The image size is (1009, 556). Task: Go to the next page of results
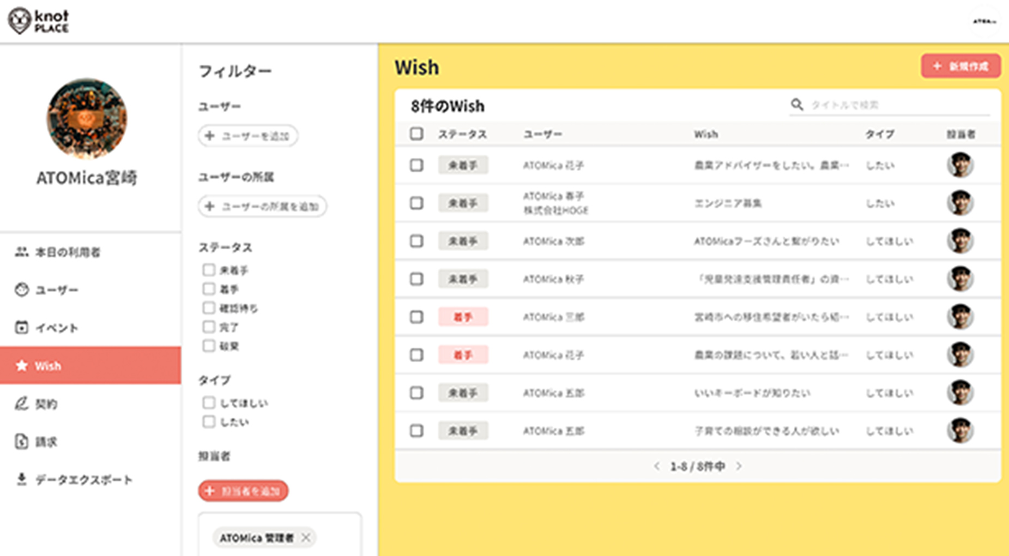tap(739, 466)
